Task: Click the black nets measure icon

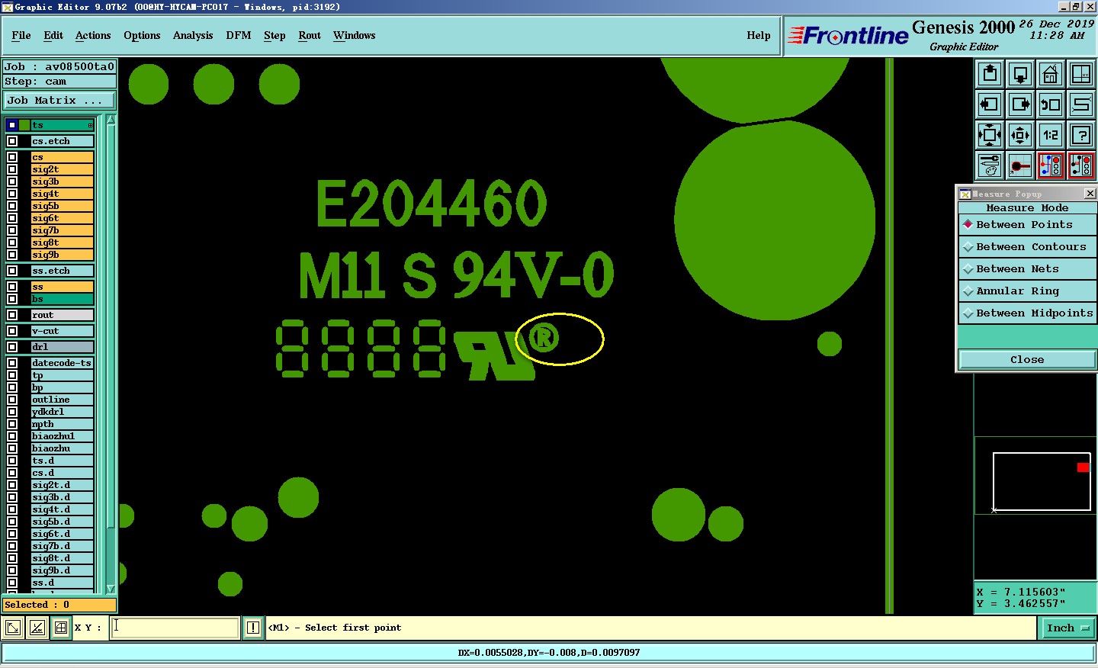Action: click(1081, 165)
